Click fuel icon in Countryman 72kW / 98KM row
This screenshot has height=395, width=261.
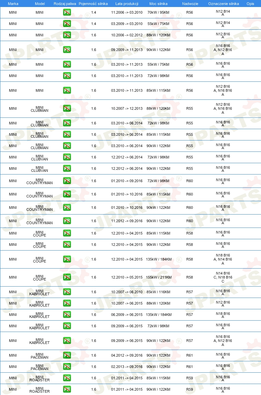click(x=67, y=181)
